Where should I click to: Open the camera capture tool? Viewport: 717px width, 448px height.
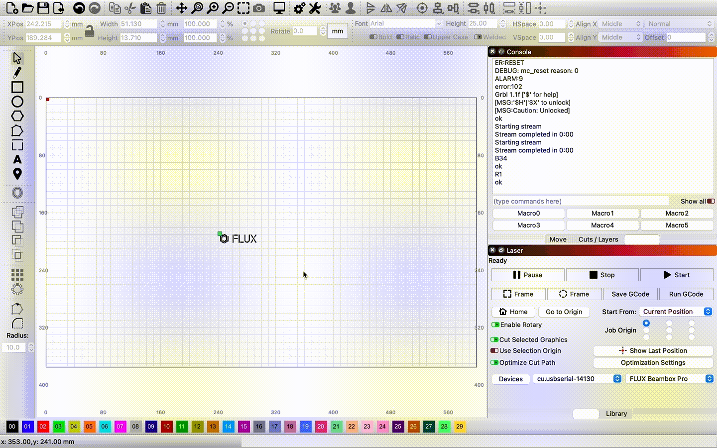[x=259, y=8]
